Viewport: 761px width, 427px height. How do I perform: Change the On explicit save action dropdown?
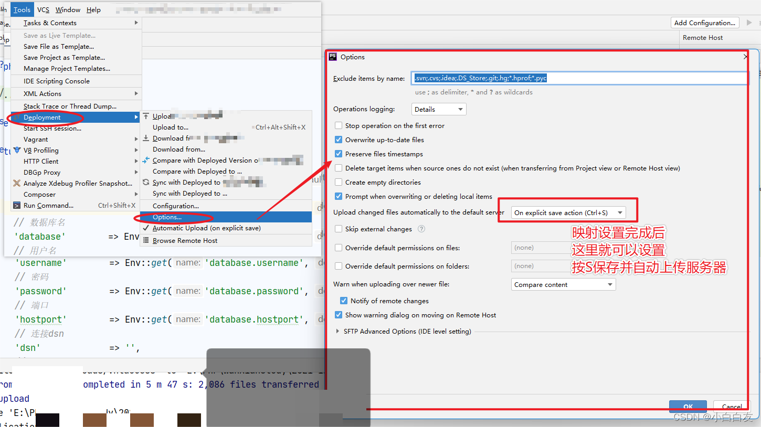coord(567,212)
